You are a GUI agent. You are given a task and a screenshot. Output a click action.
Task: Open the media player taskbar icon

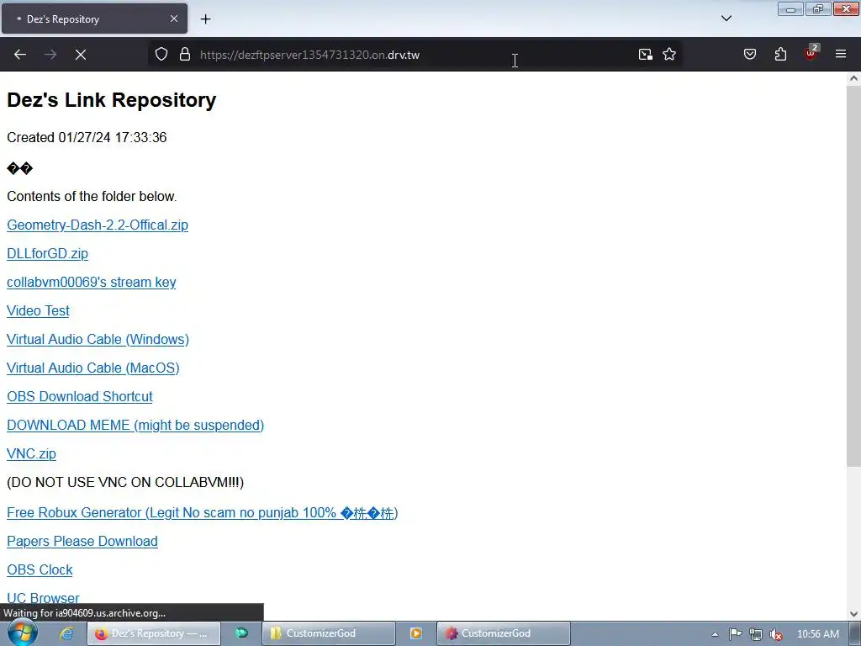click(x=415, y=633)
